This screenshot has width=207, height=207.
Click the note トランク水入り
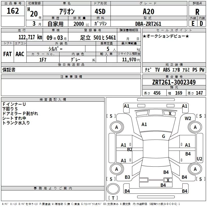coord(16,123)
